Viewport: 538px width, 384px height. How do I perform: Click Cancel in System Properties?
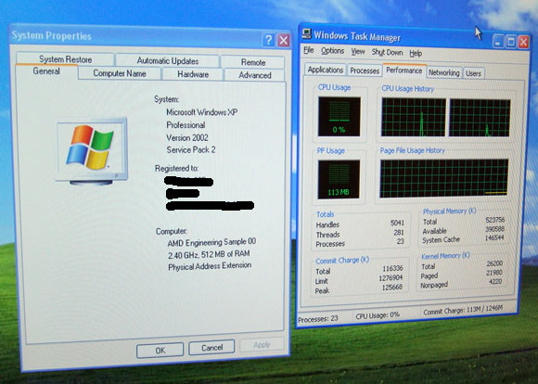(211, 348)
